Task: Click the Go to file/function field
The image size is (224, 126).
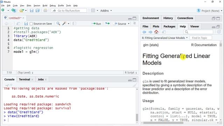Action: click(x=69, y=10)
